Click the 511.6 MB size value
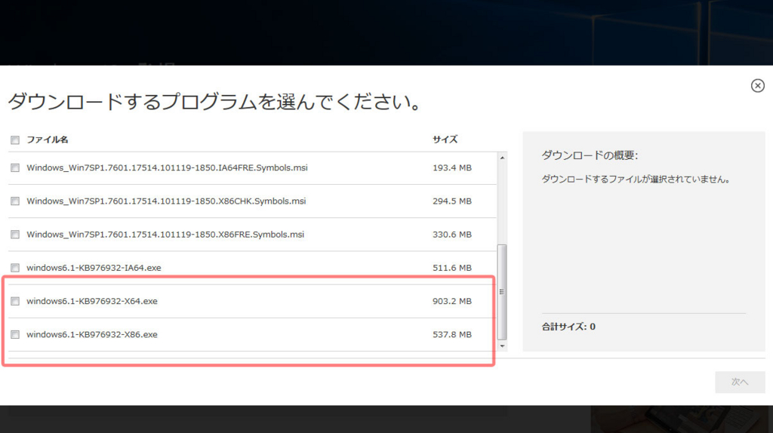Viewport: 773px width, 433px height. (452, 268)
